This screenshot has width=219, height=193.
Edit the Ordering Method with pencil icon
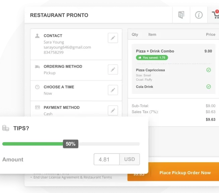pyautogui.click(x=113, y=69)
